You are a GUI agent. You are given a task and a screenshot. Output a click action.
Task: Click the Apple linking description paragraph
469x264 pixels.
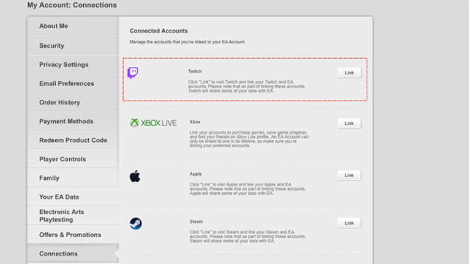[x=247, y=189]
